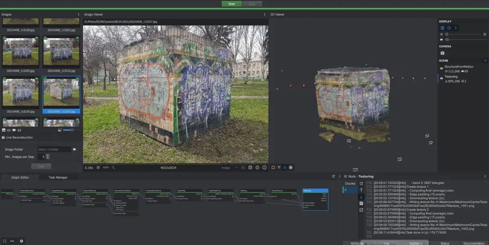489x245 pixels.
Task: Show image metadata info icon
Action: [x=264, y=168]
